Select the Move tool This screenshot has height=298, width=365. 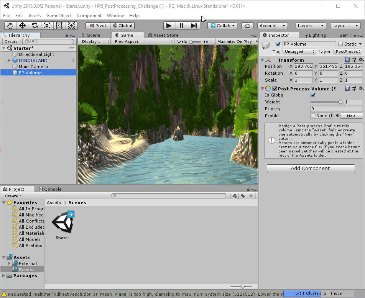click(23, 26)
